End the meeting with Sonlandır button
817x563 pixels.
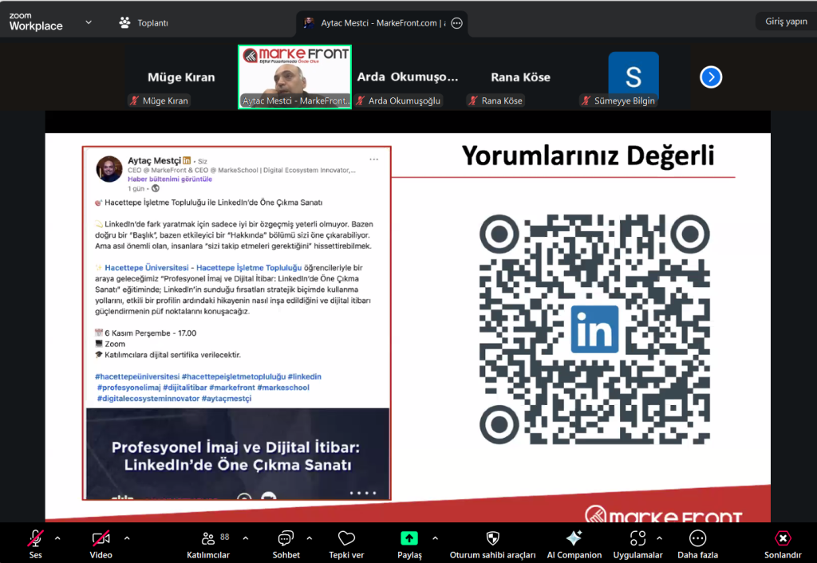coord(782,544)
